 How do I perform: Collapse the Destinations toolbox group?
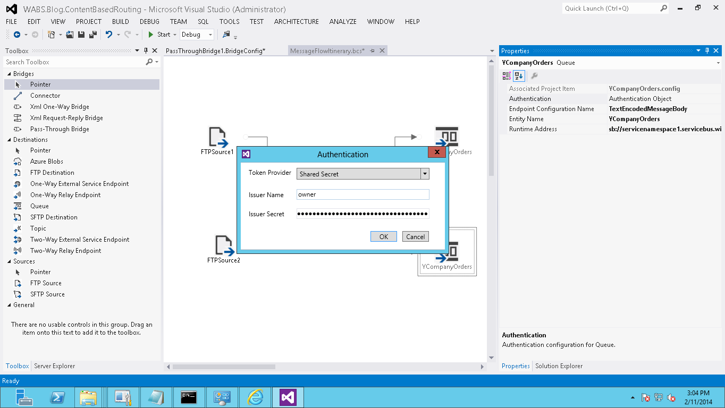point(9,140)
